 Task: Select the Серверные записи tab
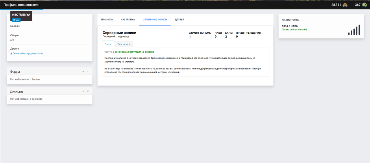155,20
